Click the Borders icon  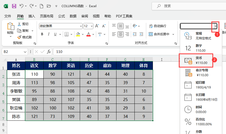click(67, 34)
